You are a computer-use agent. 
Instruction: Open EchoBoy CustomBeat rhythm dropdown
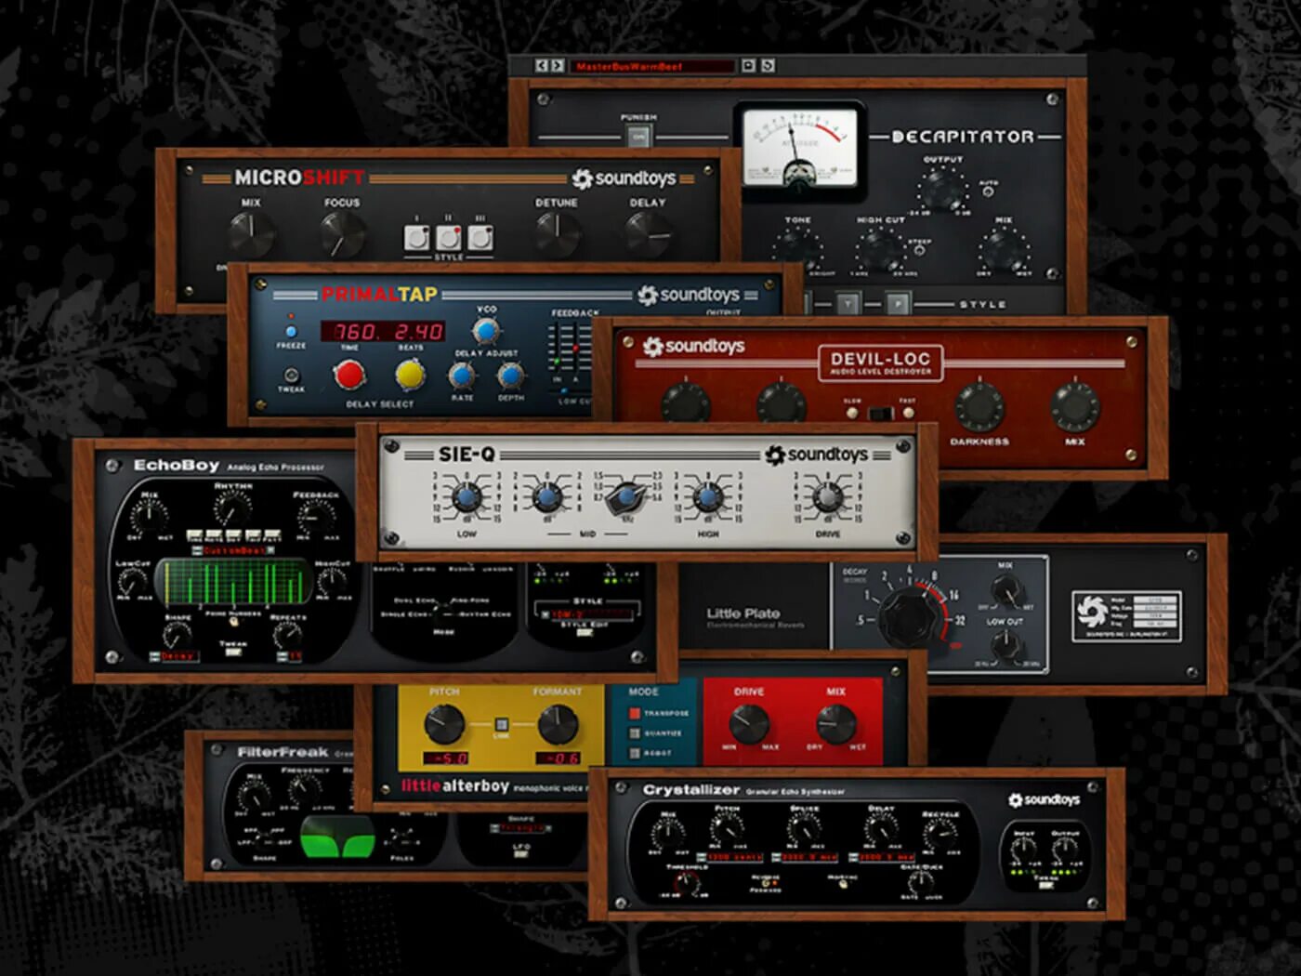click(x=234, y=550)
